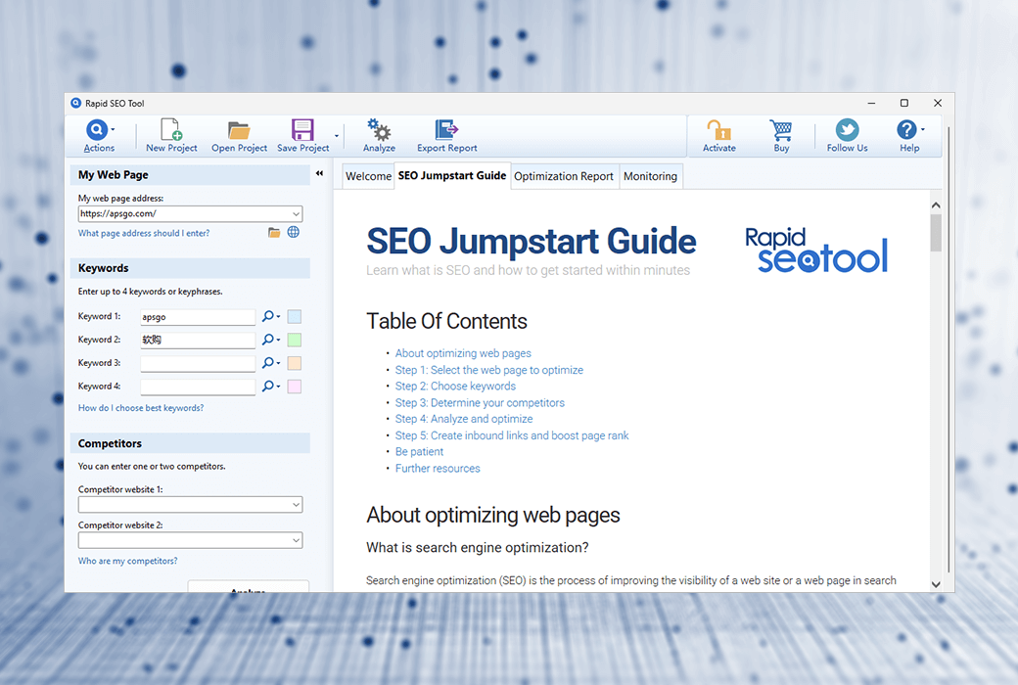Click 'What is search engine optimization?' text
Viewport: 1018px width, 685px height.
[478, 547]
